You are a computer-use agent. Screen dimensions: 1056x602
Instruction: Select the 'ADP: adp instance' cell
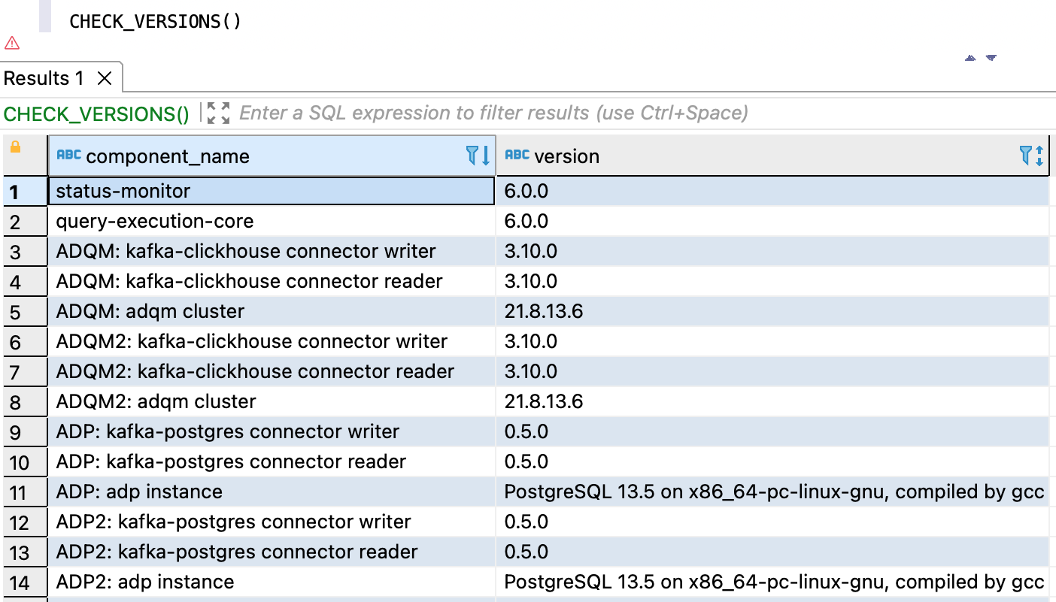click(x=272, y=492)
